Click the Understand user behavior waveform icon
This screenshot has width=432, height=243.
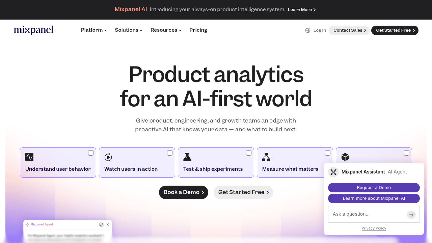pyautogui.click(x=29, y=157)
